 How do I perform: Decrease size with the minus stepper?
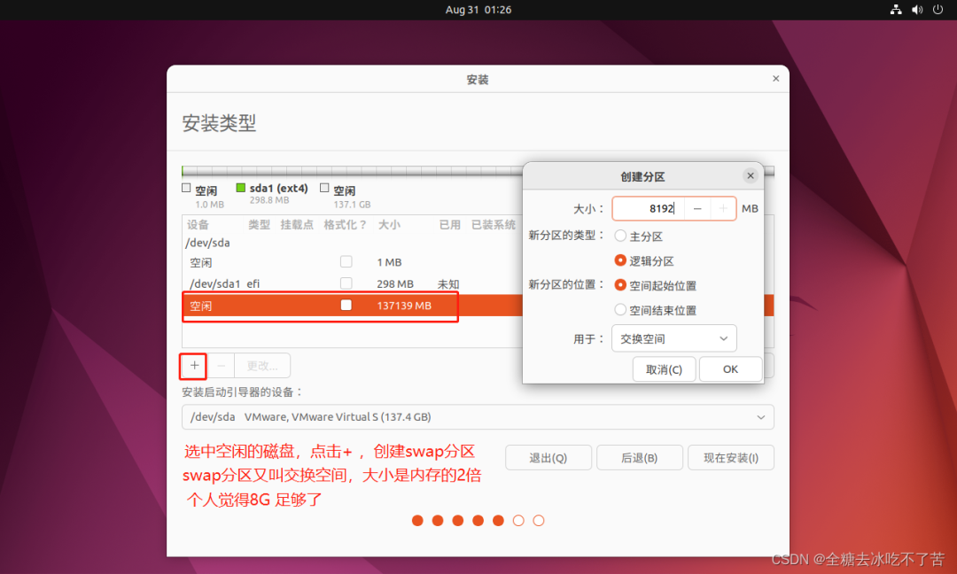[697, 209]
